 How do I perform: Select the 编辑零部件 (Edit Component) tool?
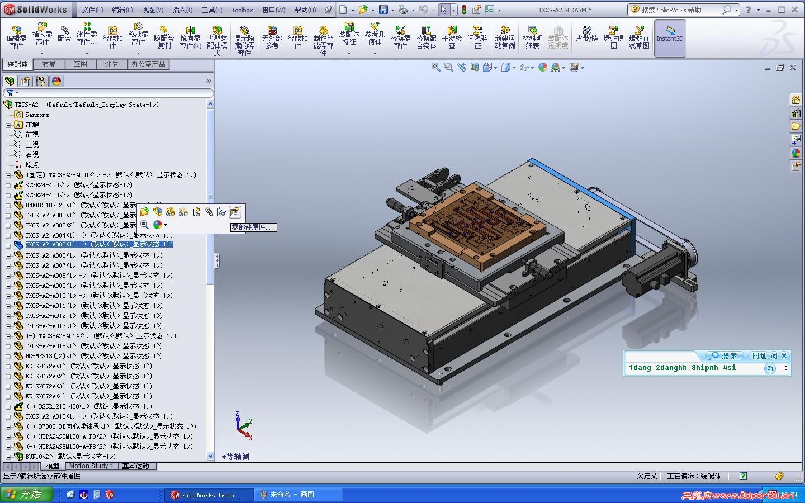coord(16,37)
